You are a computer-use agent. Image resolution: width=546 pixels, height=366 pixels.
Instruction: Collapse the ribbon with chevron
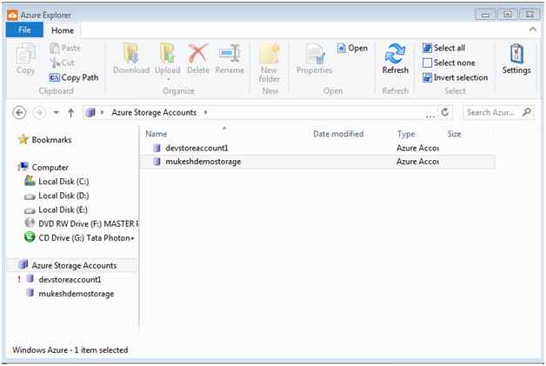click(532, 30)
